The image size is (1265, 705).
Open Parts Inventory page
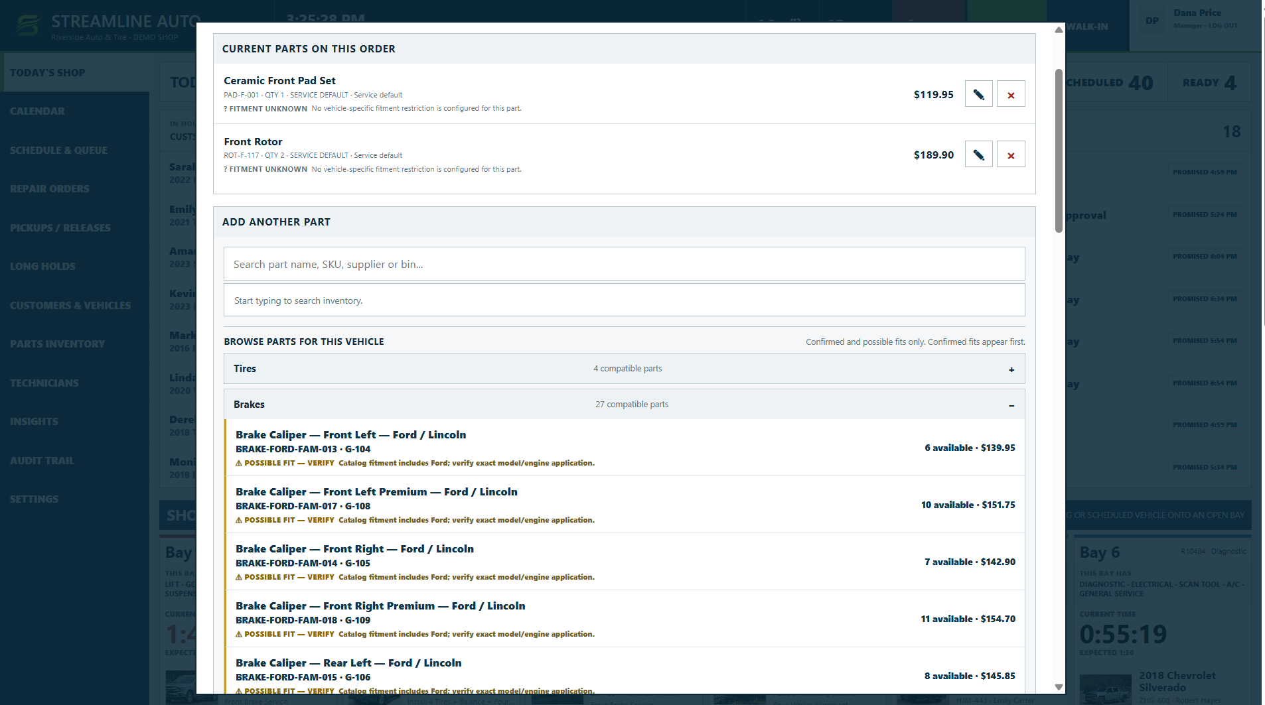[74, 344]
